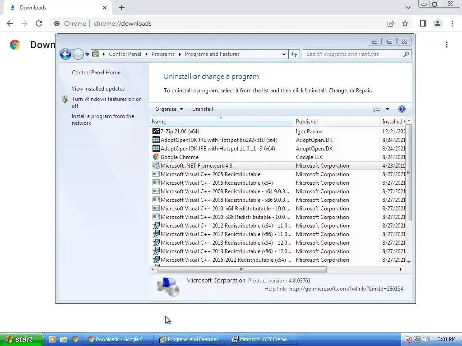Viewport: 462px width, 346px height.
Task: Bookmark this page with the star icon
Action: point(405,23)
